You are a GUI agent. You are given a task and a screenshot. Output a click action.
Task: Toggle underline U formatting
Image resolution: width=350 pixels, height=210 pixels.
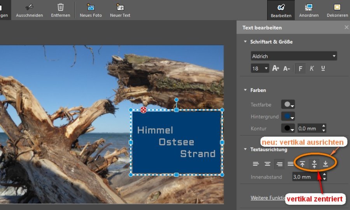(x=323, y=68)
